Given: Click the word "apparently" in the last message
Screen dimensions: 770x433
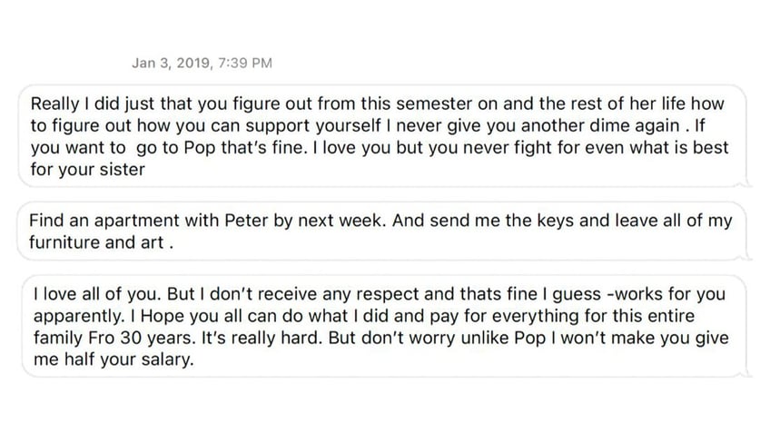Looking at the screenshot, I should click(77, 317).
